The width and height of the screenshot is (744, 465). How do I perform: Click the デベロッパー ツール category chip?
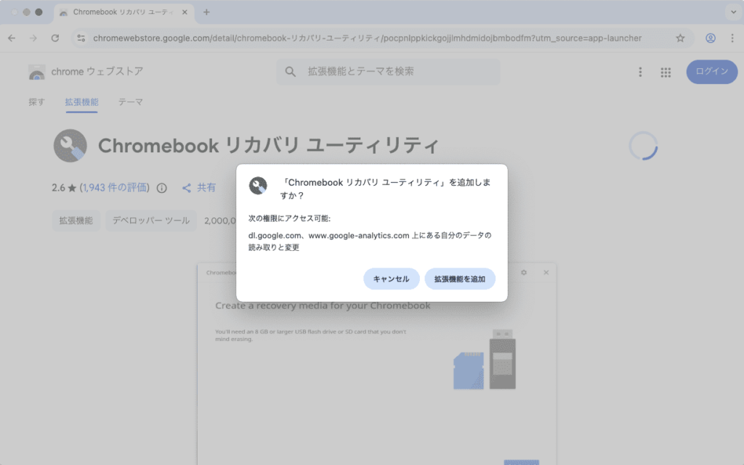tap(151, 221)
